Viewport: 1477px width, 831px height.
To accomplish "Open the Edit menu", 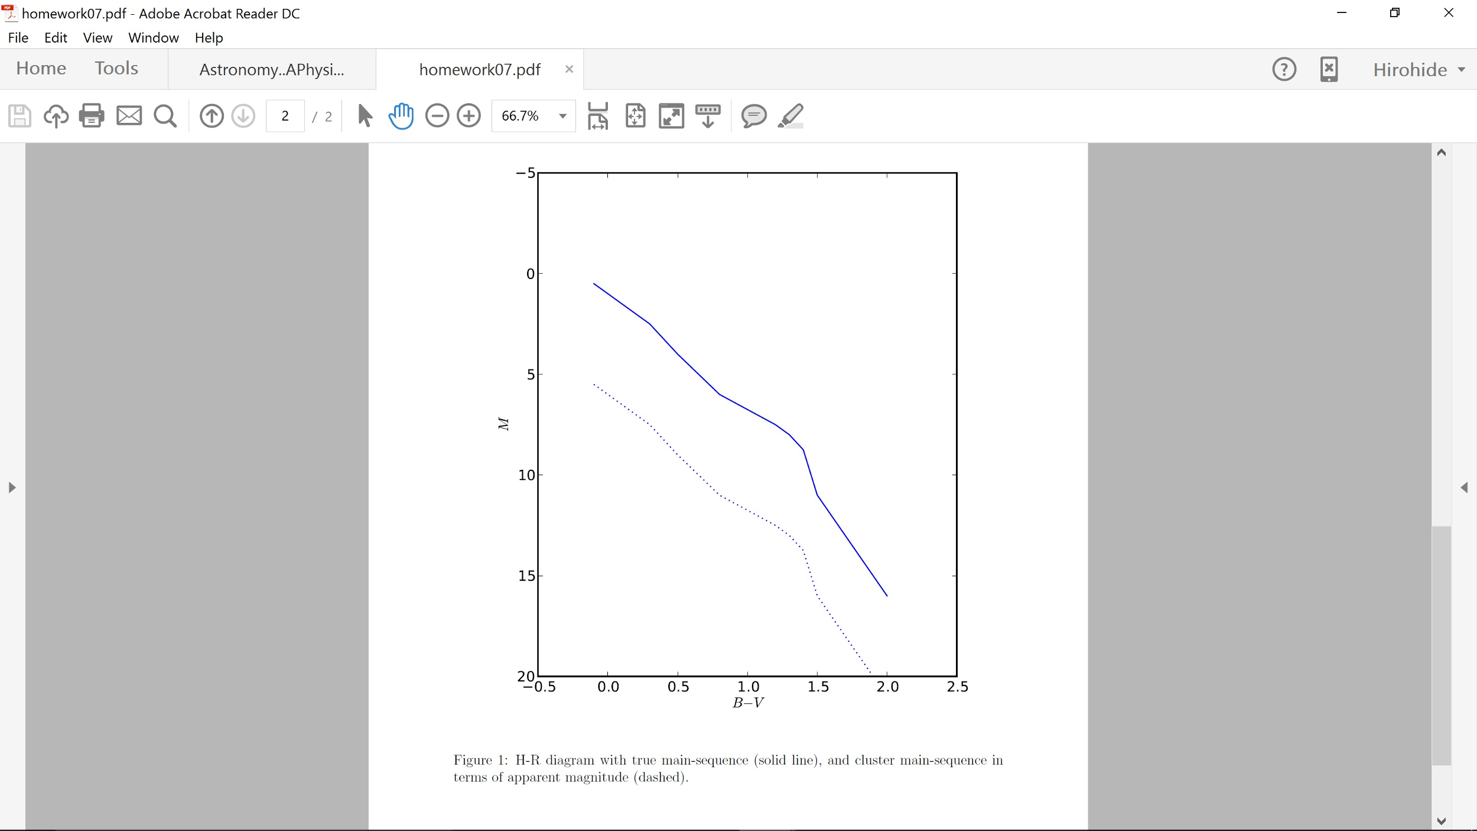I will (x=56, y=38).
